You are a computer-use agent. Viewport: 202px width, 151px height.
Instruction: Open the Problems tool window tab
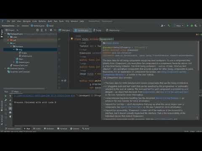(49, 129)
